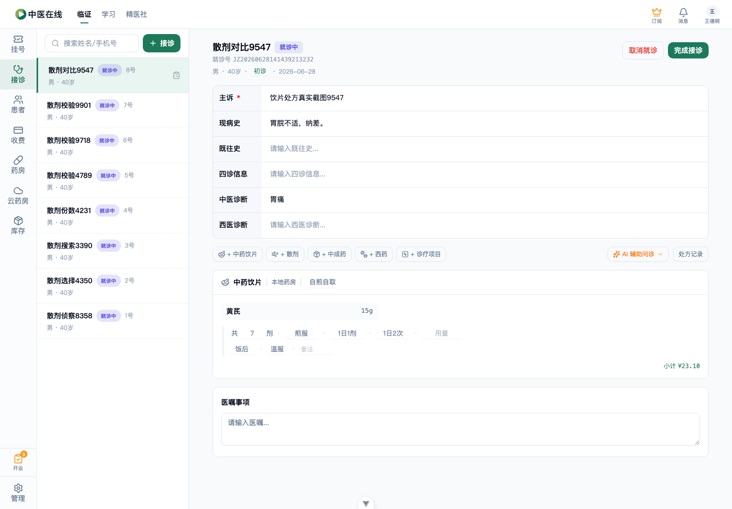Open 消息 notification bell

tap(683, 15)
